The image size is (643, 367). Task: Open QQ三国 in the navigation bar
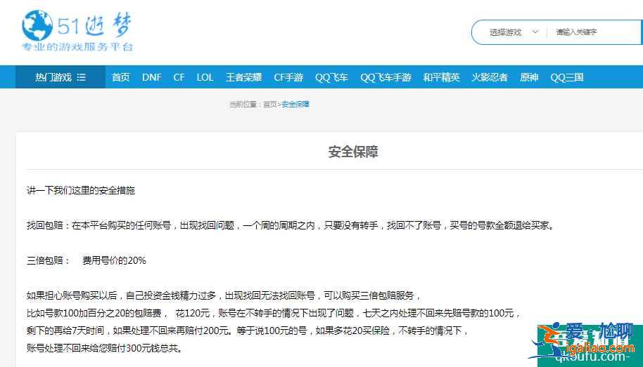pyautogui.click(x=567, y=77)
